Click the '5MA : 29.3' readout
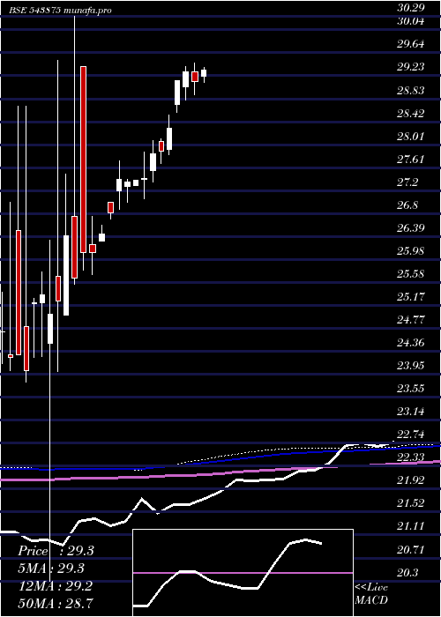441x617 pixels. click(51, 569)
